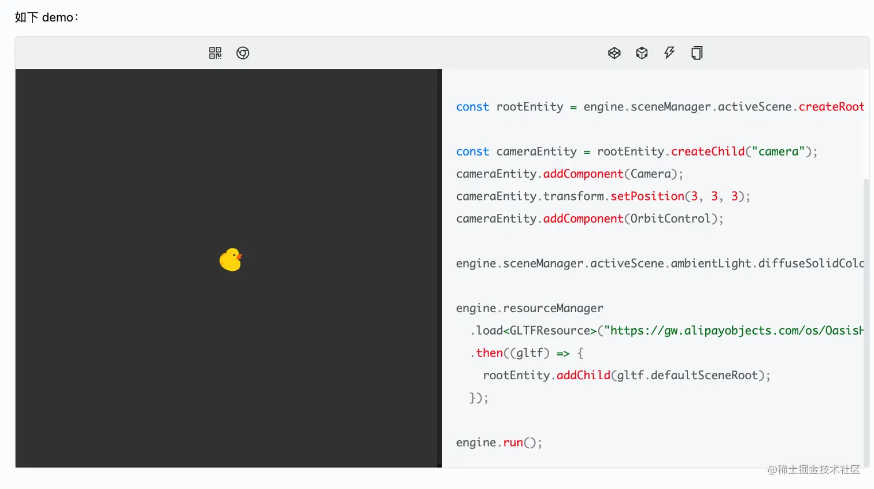
Task: Click the ambientLight.diffuseSolidColor line
Action: pos(660,264)
